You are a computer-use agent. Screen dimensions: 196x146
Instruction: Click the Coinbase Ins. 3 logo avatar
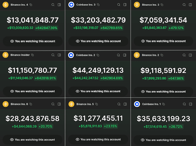coord(71,5)
